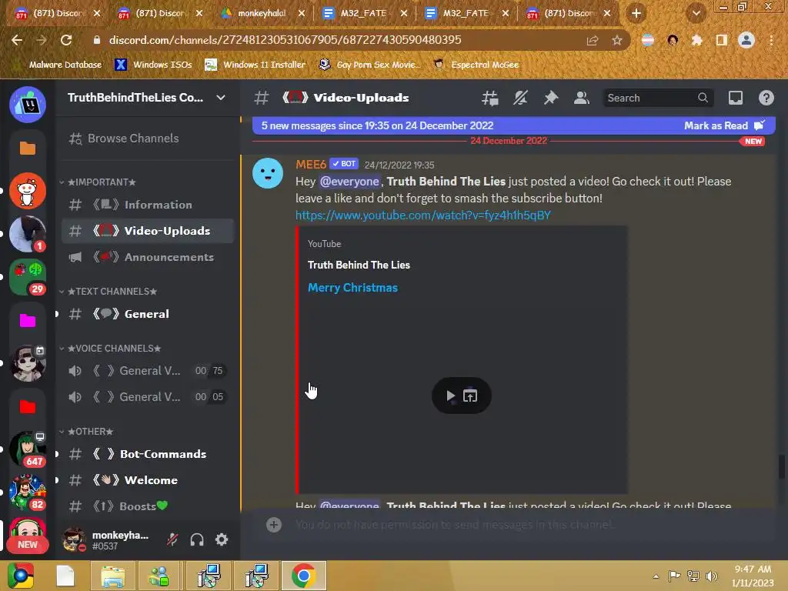788x591 pixels.
Task: Open notification settings bell icon
Action: pyautogui.click(x=520, y=98)
